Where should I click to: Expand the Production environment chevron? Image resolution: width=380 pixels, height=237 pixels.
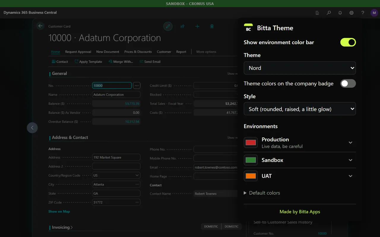click(350, 142)
